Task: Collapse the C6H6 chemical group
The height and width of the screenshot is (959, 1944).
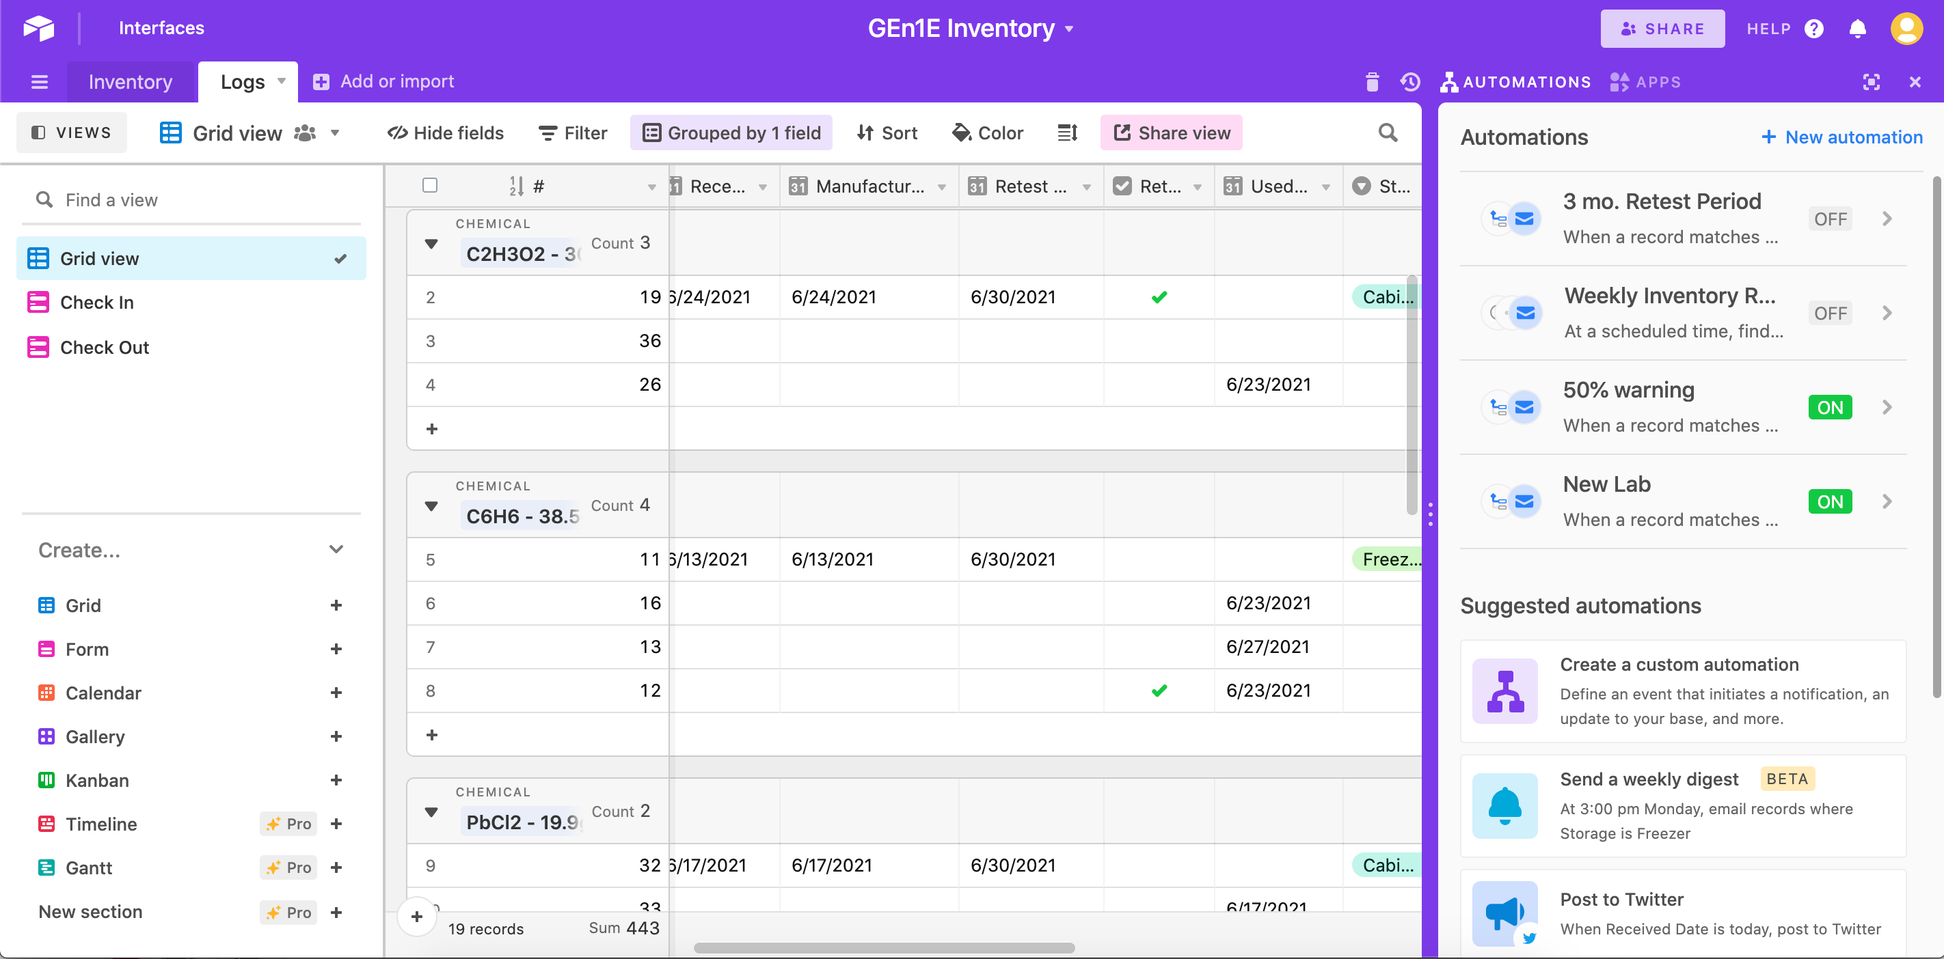Action: click(431, 506)
